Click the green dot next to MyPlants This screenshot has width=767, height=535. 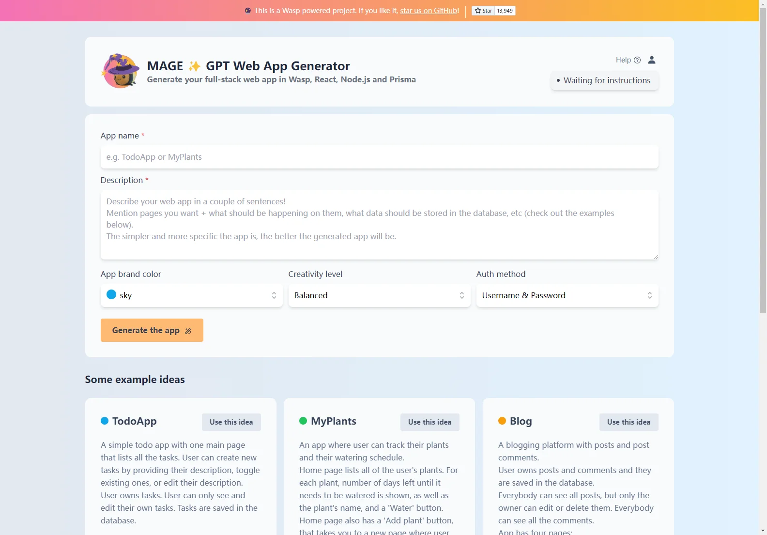coord(303,421)
